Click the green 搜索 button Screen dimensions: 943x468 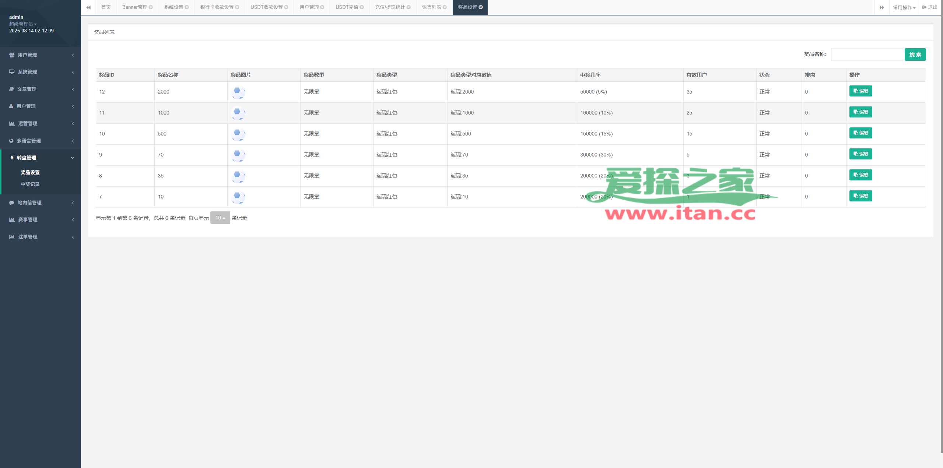pos(915,54)
